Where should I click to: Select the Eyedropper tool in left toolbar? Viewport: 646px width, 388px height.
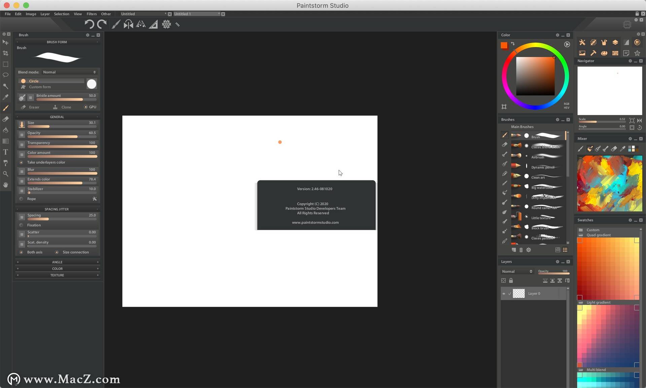[x=6, y=97]
